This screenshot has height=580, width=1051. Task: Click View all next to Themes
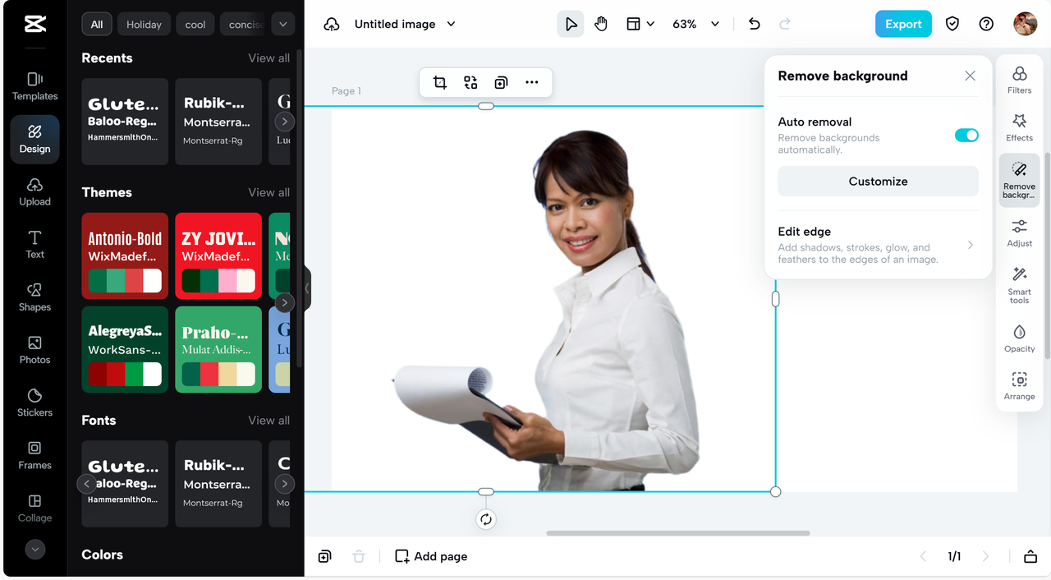268,192
